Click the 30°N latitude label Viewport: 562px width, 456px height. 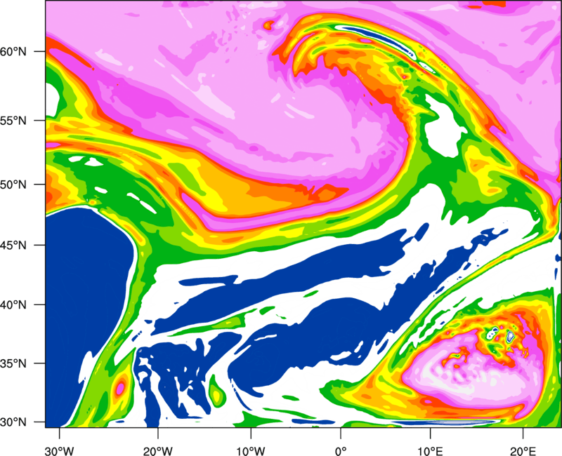(x=13, y=422)
